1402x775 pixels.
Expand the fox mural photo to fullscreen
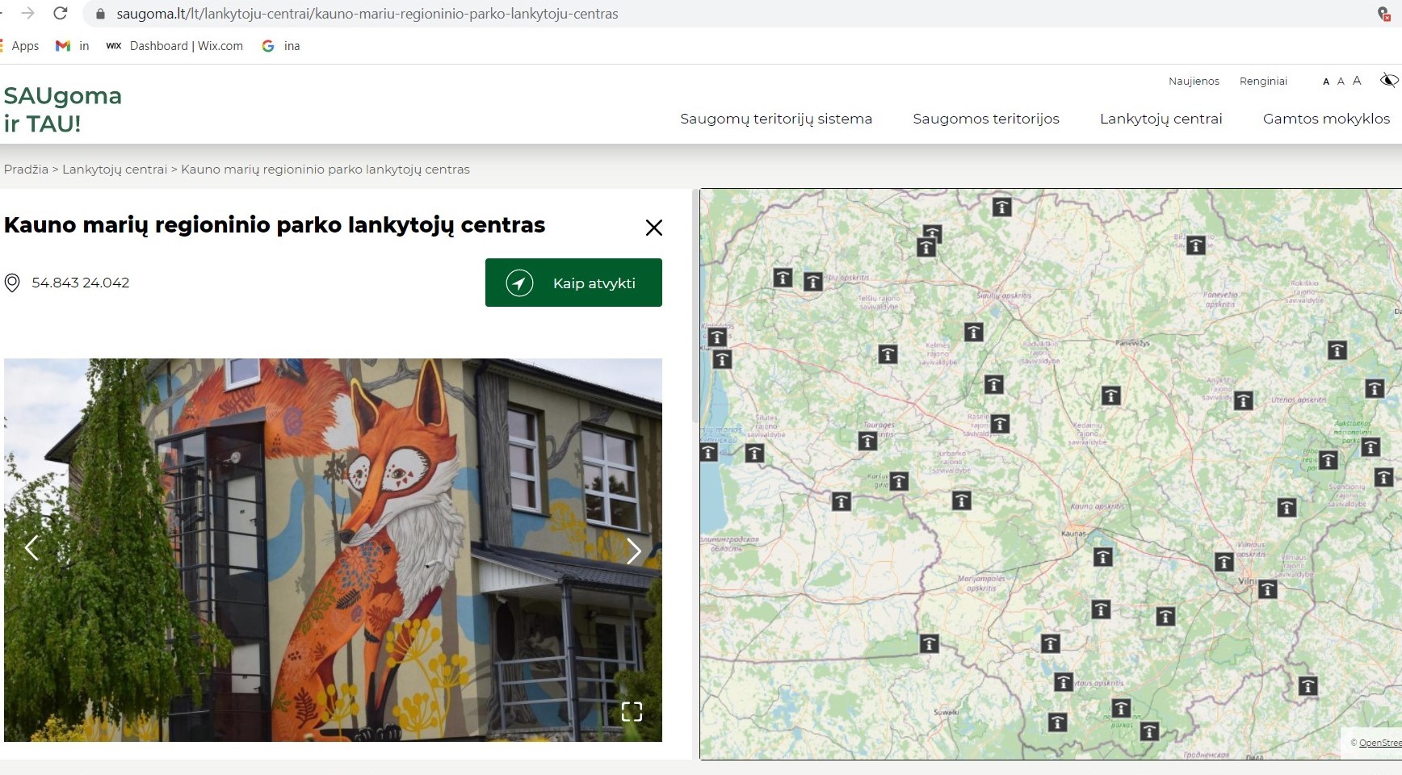coord(632,711)
